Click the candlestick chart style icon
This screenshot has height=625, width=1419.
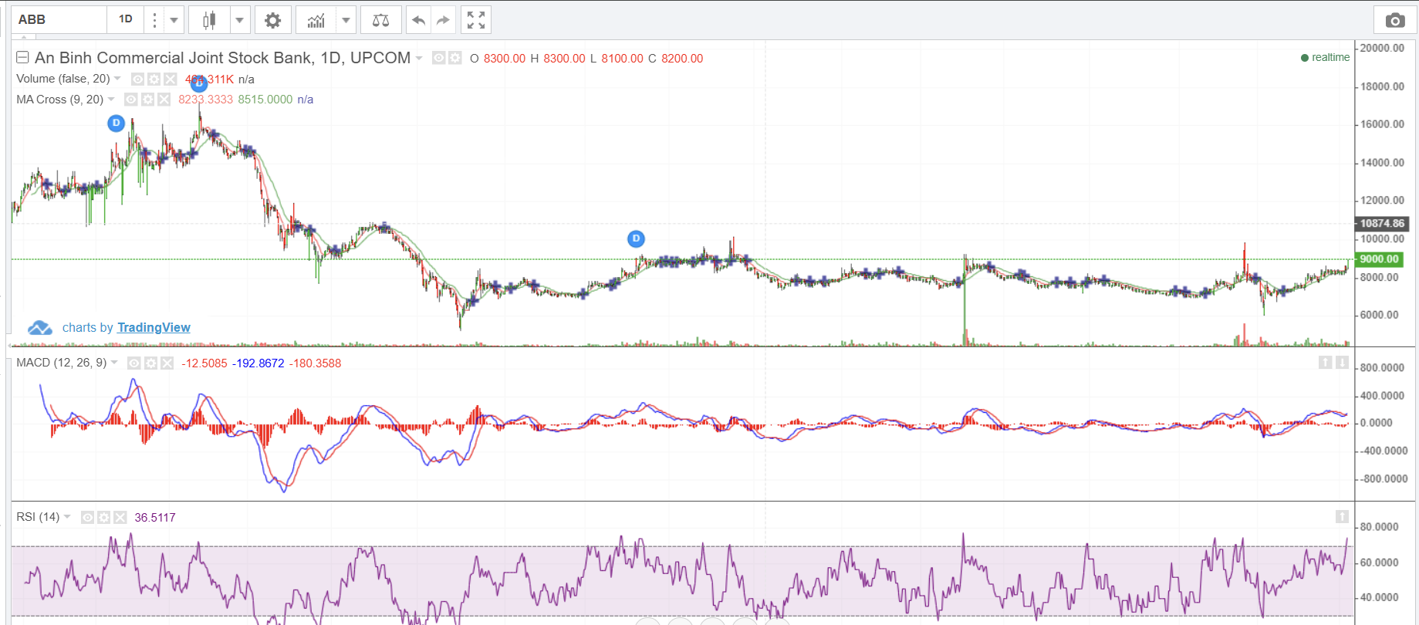pos(209,20)
